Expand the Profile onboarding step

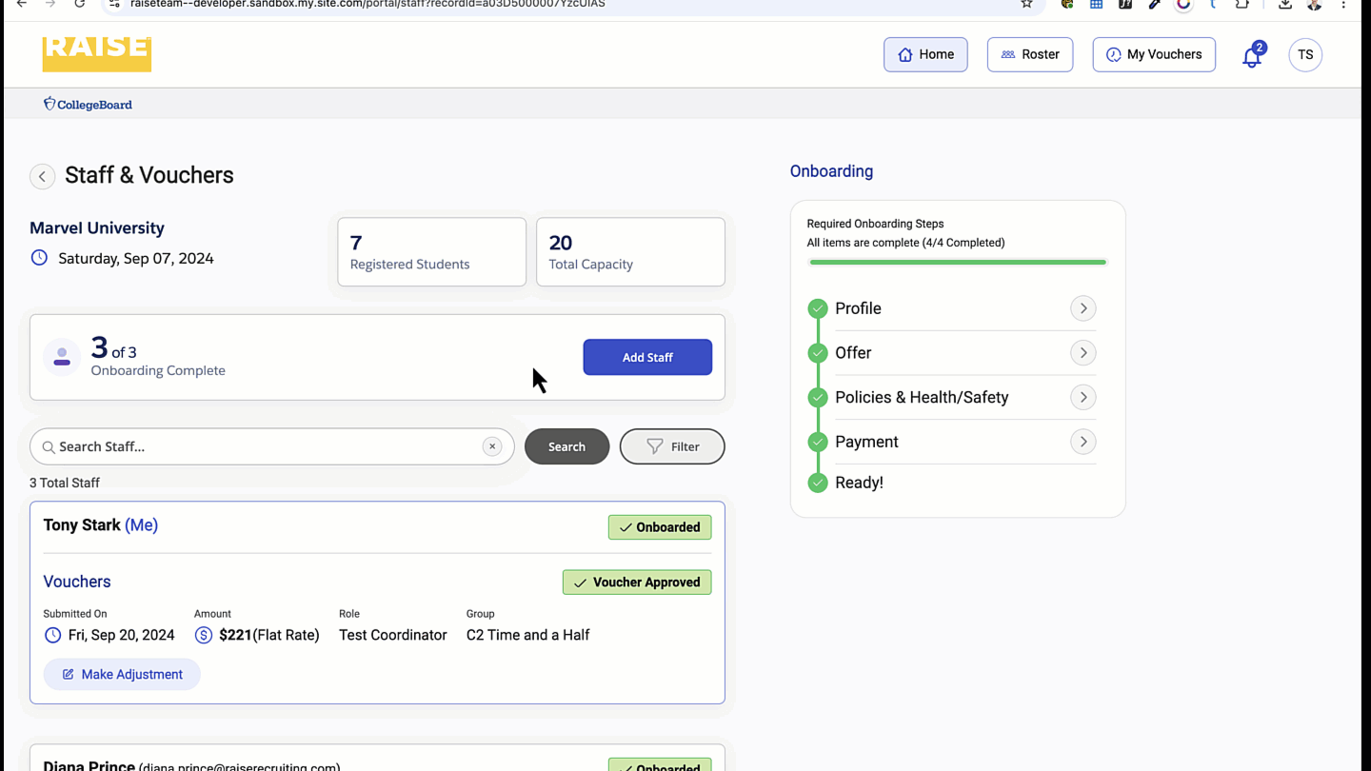click(1083, 308)
